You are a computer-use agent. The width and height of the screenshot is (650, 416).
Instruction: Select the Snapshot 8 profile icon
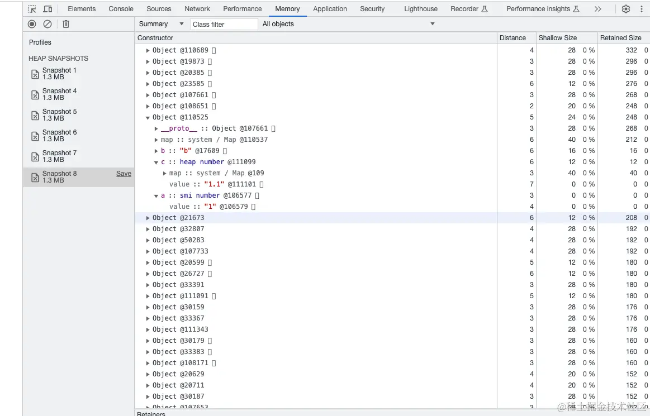35,178
